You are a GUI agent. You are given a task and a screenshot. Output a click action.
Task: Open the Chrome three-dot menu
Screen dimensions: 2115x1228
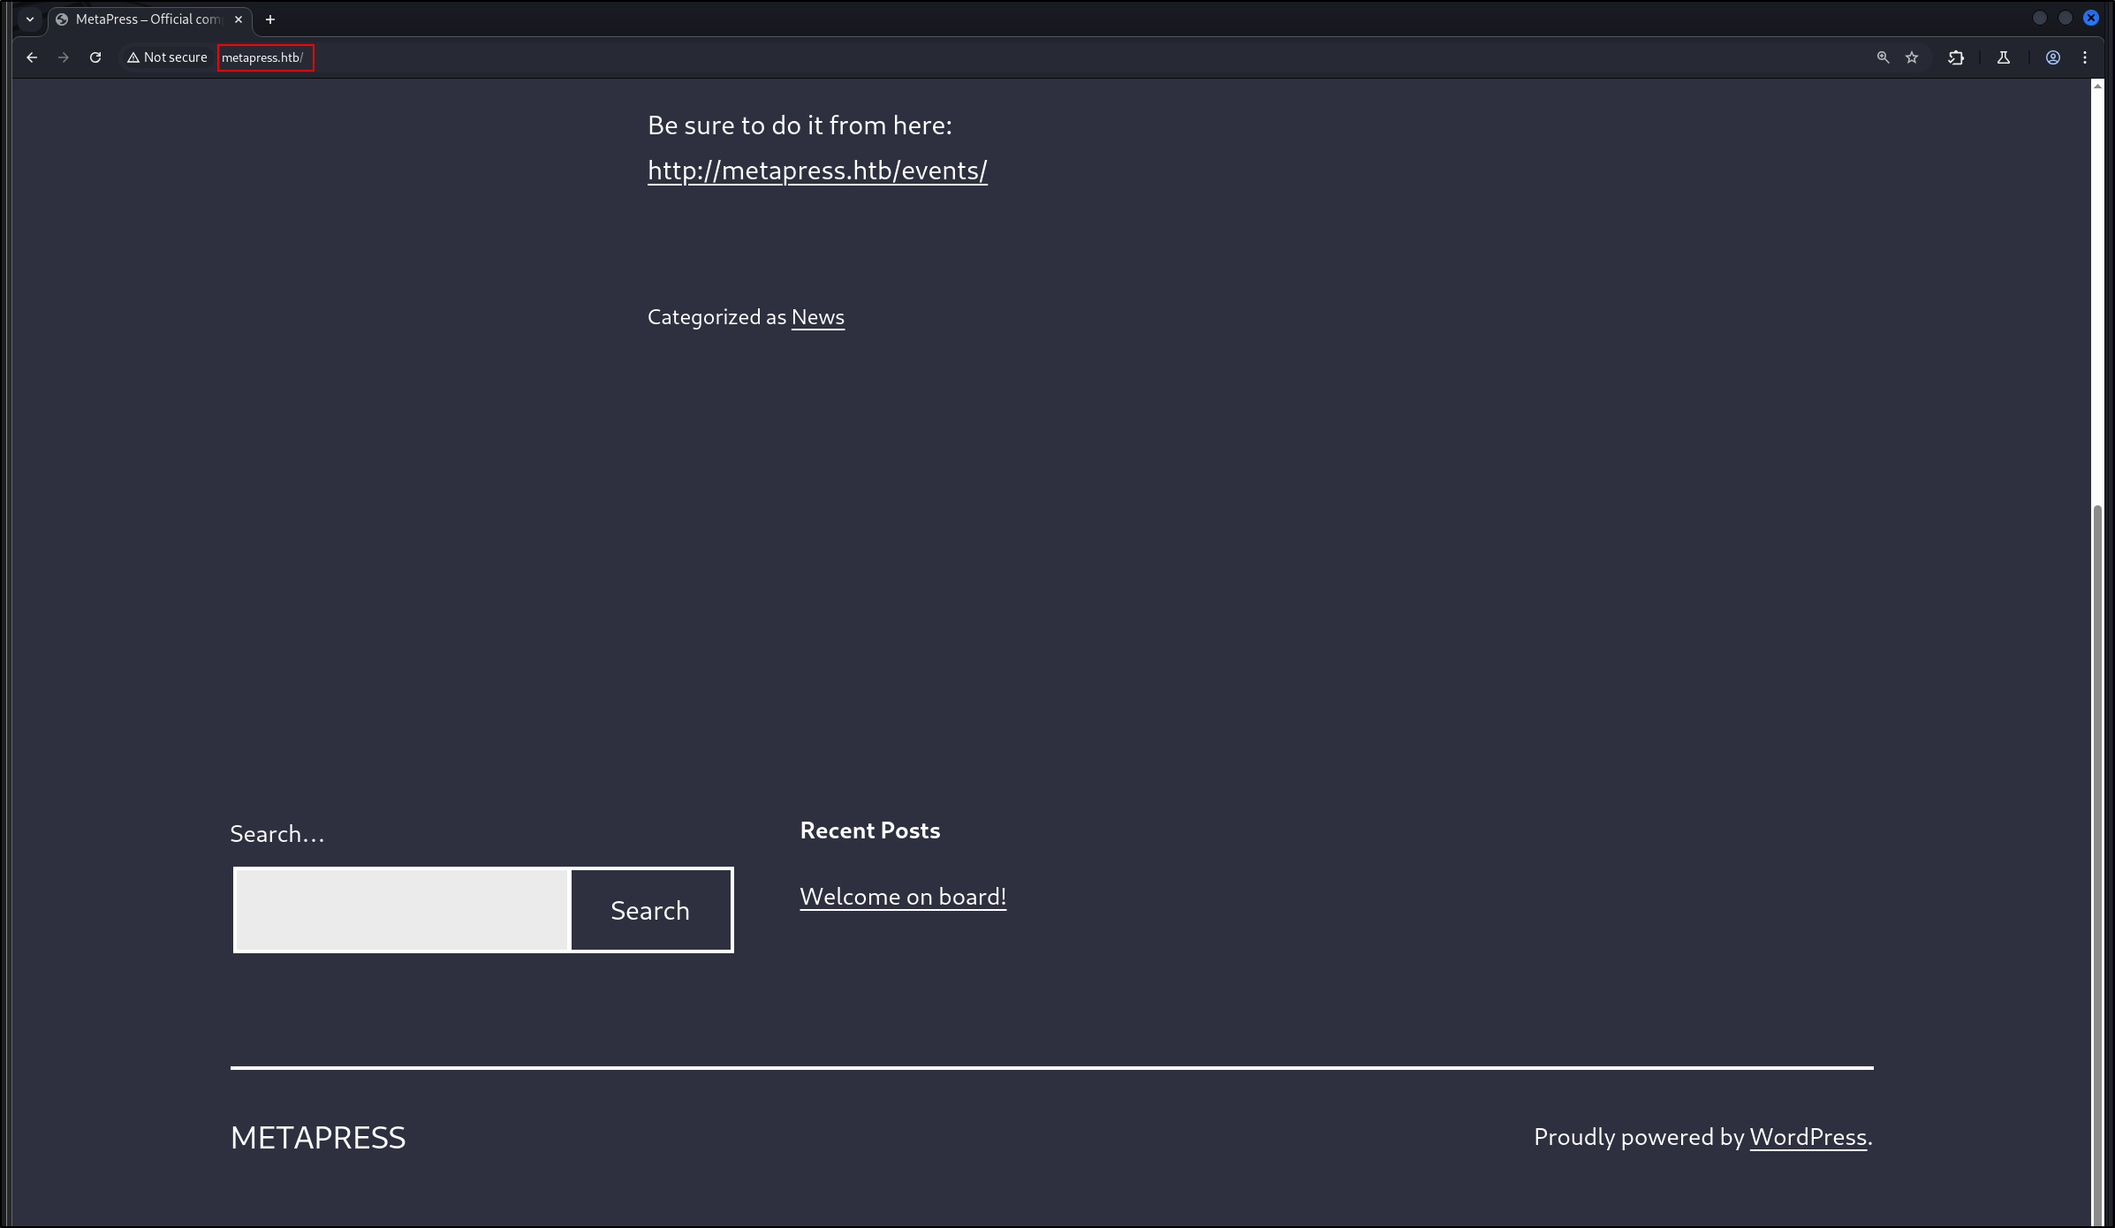[x=2085, y=57]
